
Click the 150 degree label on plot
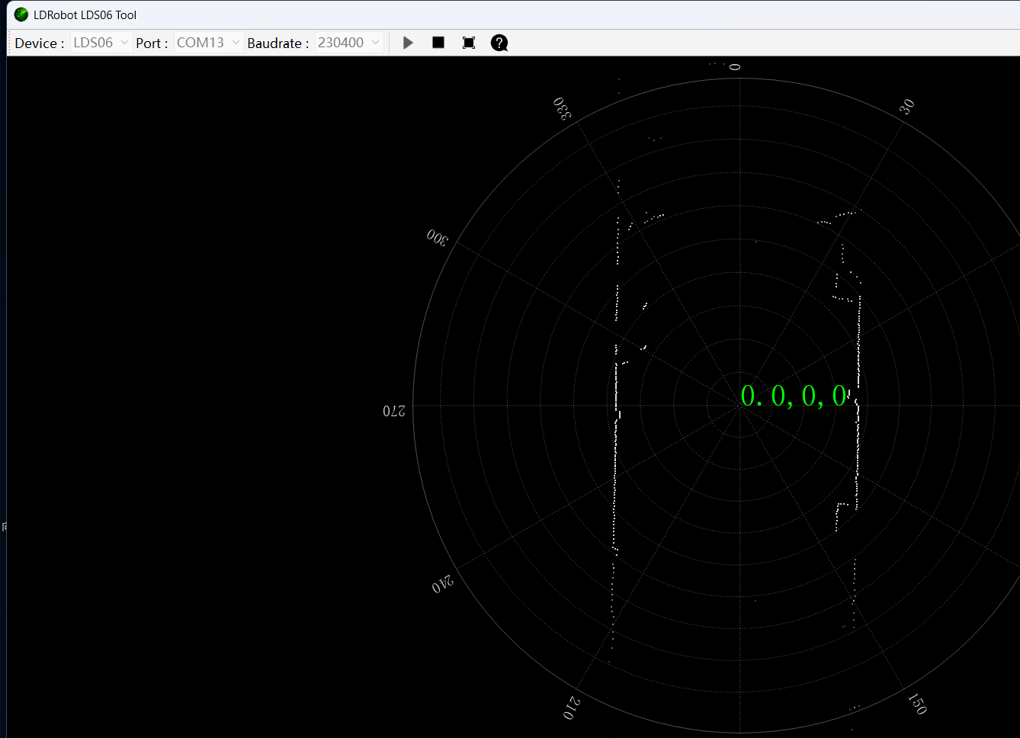pos(917,704)
